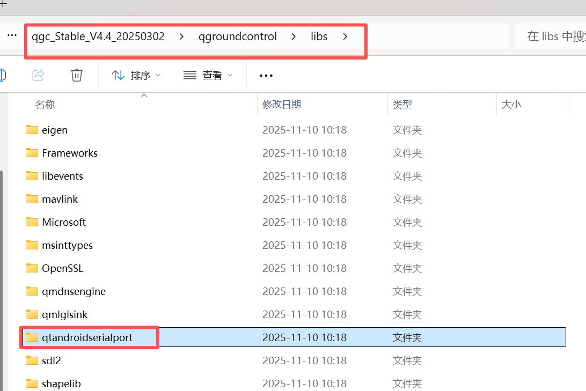Select the Frameworks folder icon
586x391 pixels.
tap(32, 153)
